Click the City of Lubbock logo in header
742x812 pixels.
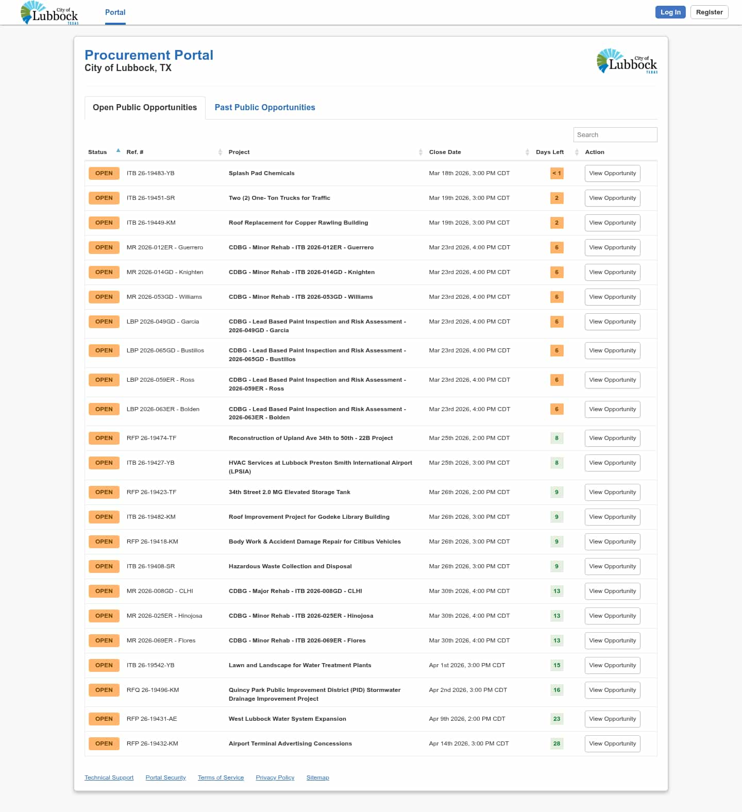49,13
